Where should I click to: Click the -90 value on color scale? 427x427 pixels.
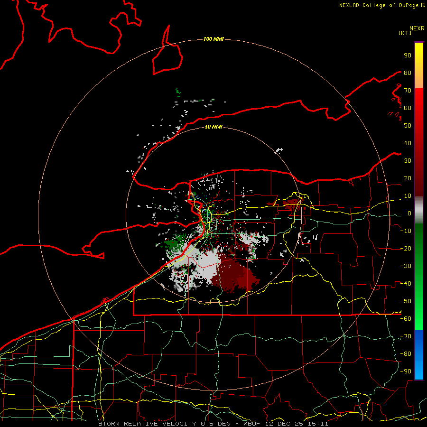coord(406,371)
